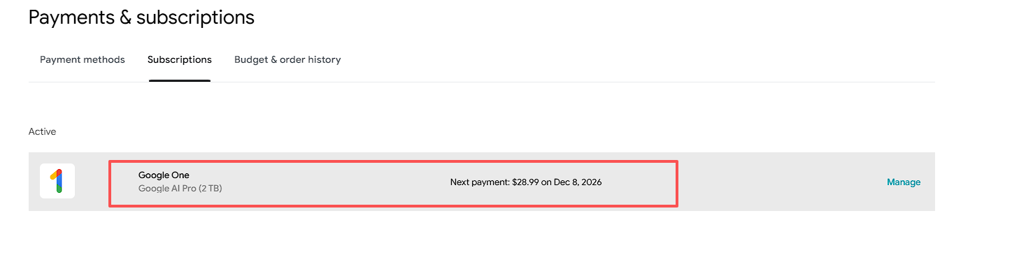Click the word methods in the first tab
The height and width of the screenshot is (262, 1026).
click(104, 59)
